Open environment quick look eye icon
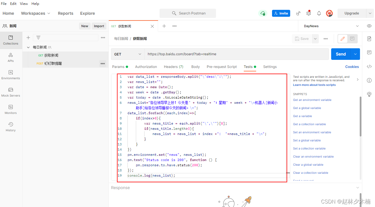Viewport: 375px width, 207px height. tap(369, 26)
